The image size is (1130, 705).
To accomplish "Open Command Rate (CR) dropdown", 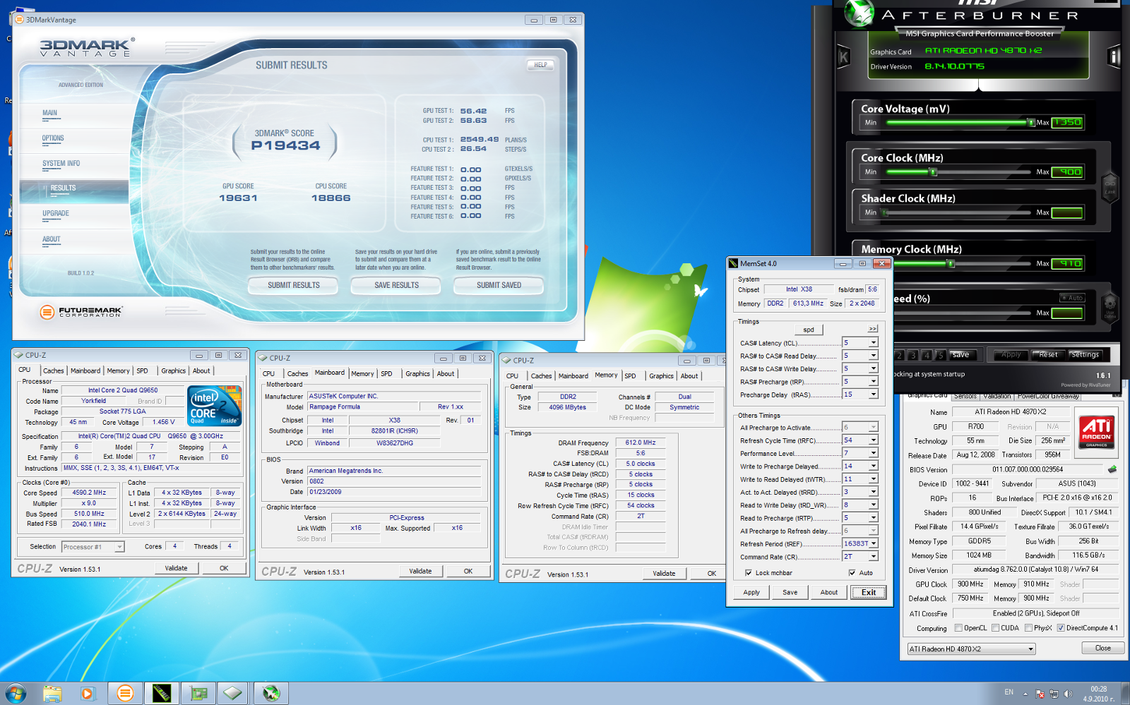I will click(874, 557).
